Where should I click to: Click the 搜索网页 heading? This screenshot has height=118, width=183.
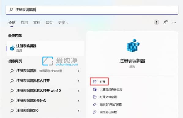15,61
